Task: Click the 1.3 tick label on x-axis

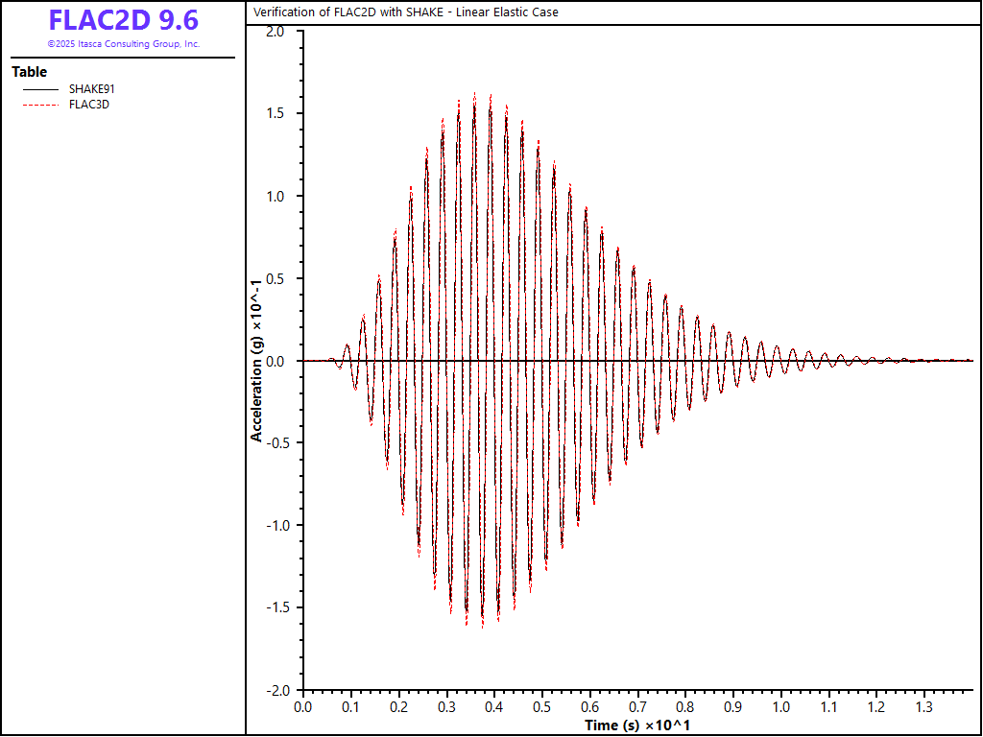Action: point(923,707)
